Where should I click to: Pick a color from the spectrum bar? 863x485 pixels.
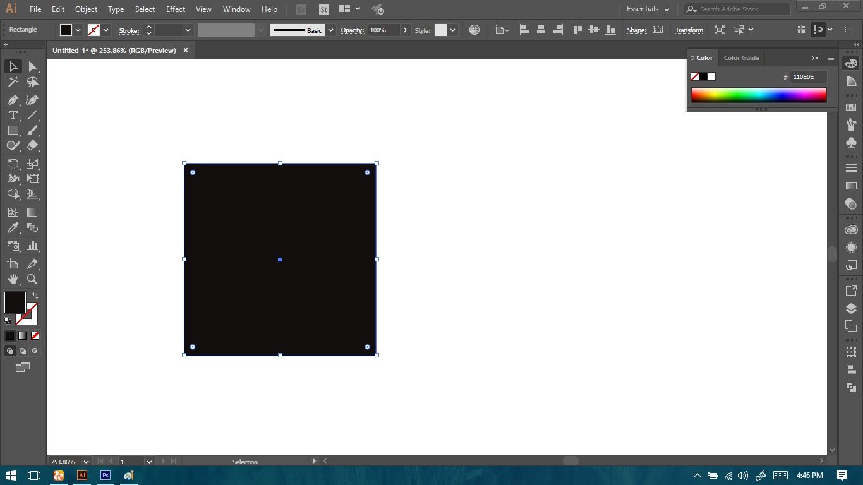[x=759, y=95]
